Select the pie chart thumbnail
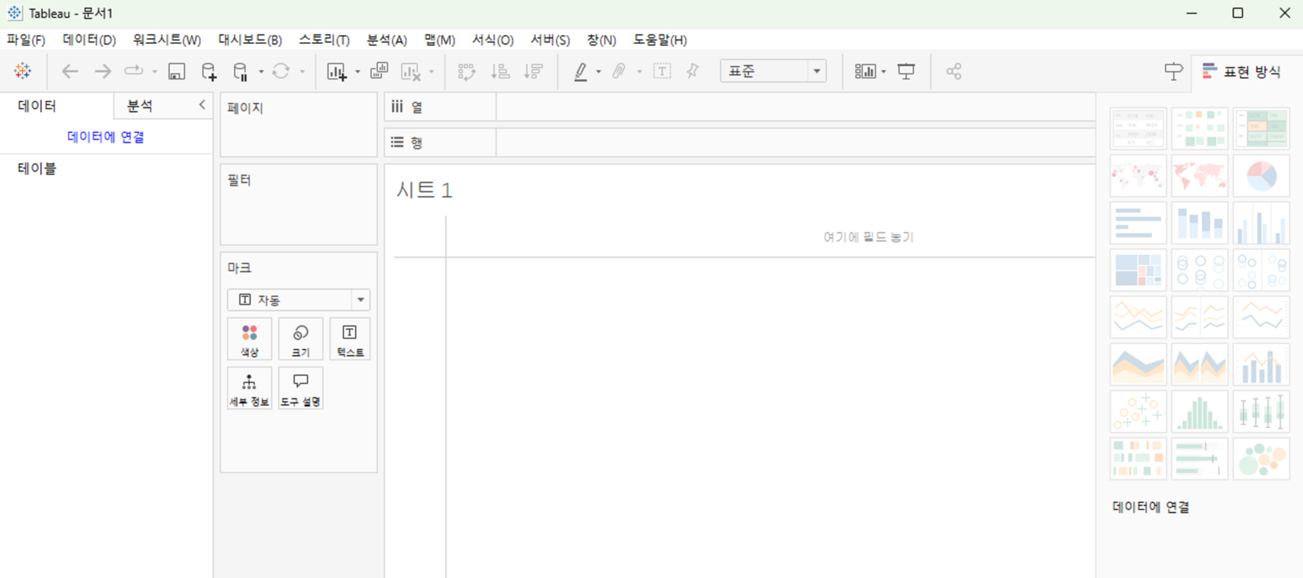1303x578 pixels. click(x=1262, y=176)
